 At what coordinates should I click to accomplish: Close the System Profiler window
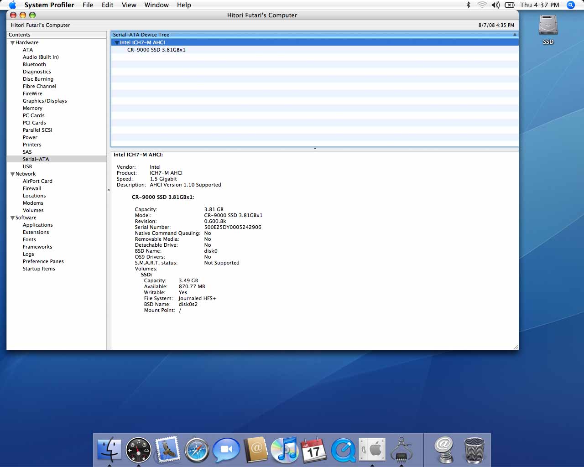(x=13, y=15)
